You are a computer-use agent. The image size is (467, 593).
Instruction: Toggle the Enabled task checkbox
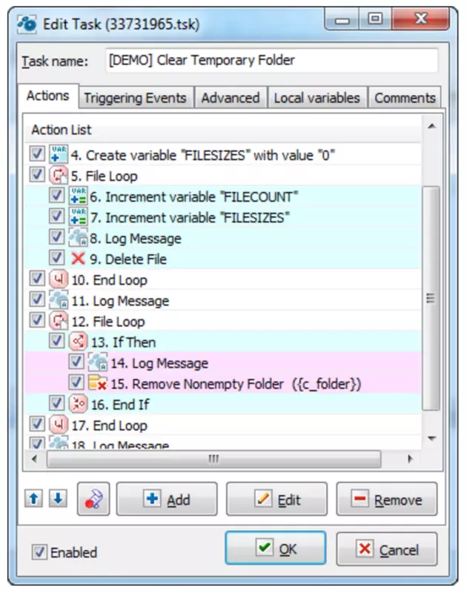point(39,552)
